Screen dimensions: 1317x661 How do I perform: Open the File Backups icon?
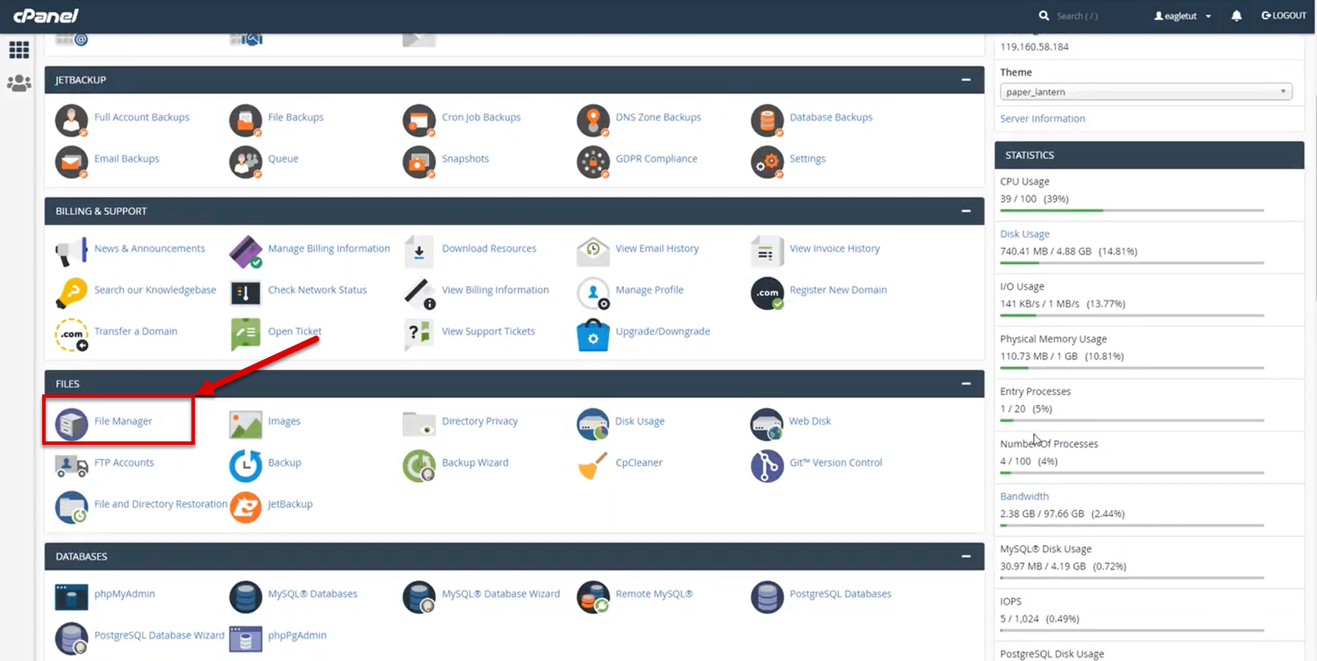pos(245,120)
